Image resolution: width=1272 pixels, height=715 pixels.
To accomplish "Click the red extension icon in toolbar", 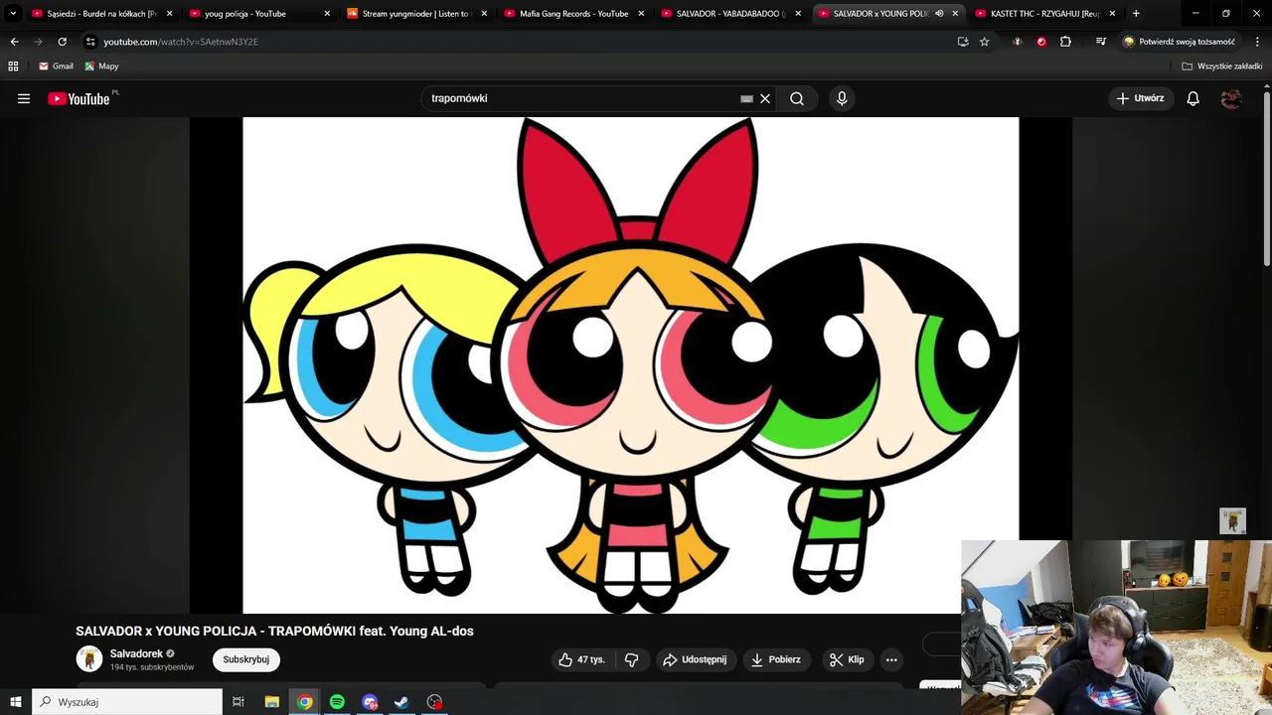I will pyautogui.click(x=1040, y=42).
